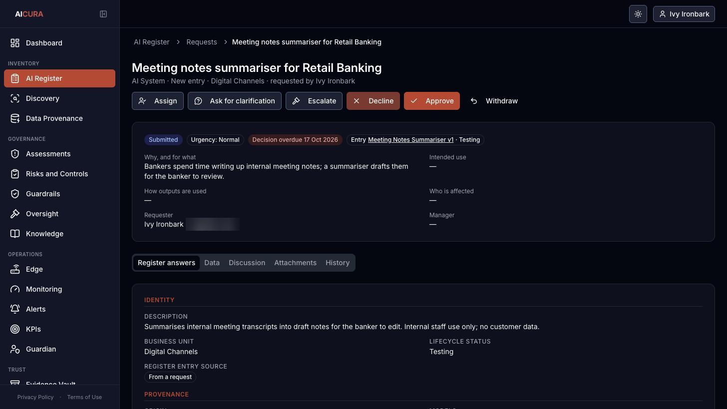Viewport: 727px width, 409px height.
Task: Open the Terms of Use link
Action: coord(84,397)
